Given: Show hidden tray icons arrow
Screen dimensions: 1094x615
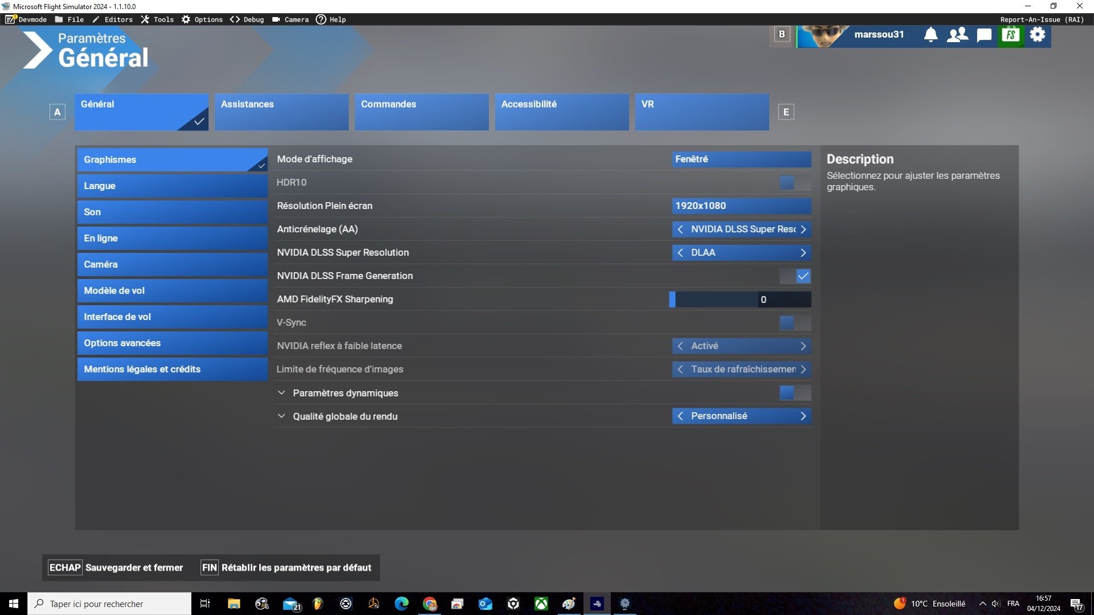Looking at the screenshot, I should pyautogui.click(x=982, y=604).
